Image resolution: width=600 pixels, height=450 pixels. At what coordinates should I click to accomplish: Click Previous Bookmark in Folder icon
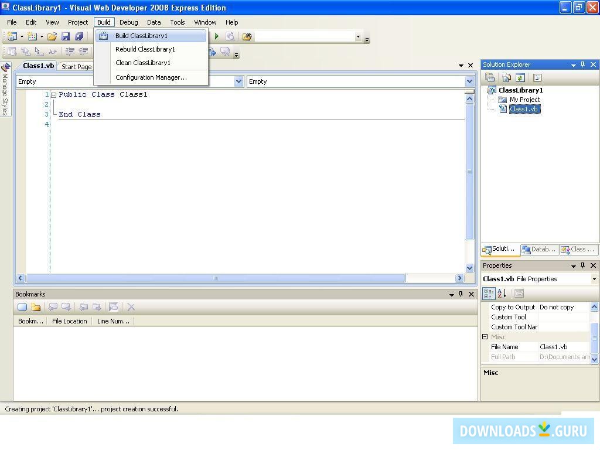(83, 307)
